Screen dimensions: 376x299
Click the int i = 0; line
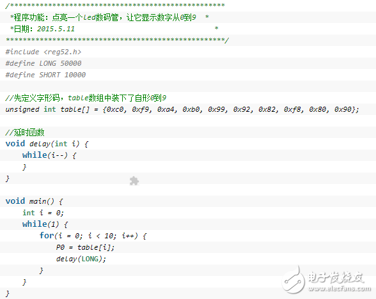[43, 213]
